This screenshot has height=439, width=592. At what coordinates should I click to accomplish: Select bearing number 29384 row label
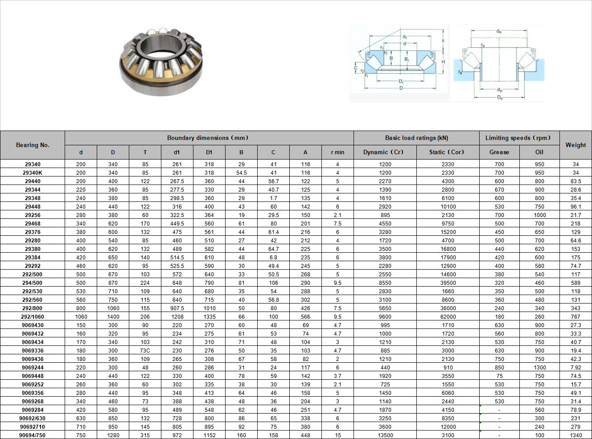33,258
